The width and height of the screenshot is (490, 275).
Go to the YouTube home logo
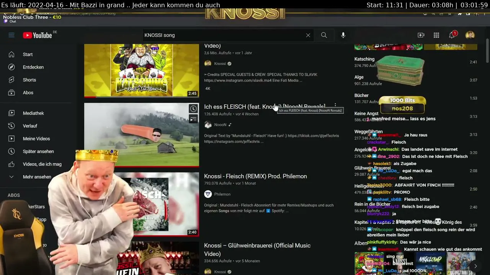tap(37, 35)
